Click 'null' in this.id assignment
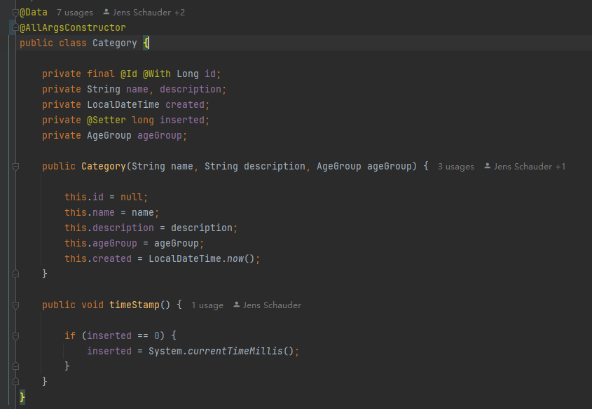This screenshot has width=592, height=409. 132,197
